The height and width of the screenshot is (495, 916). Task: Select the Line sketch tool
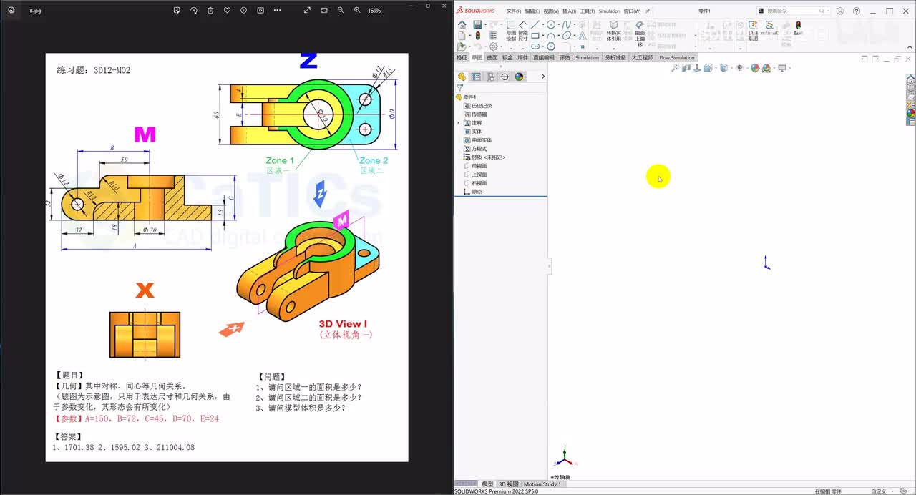(x=535, y=24)
